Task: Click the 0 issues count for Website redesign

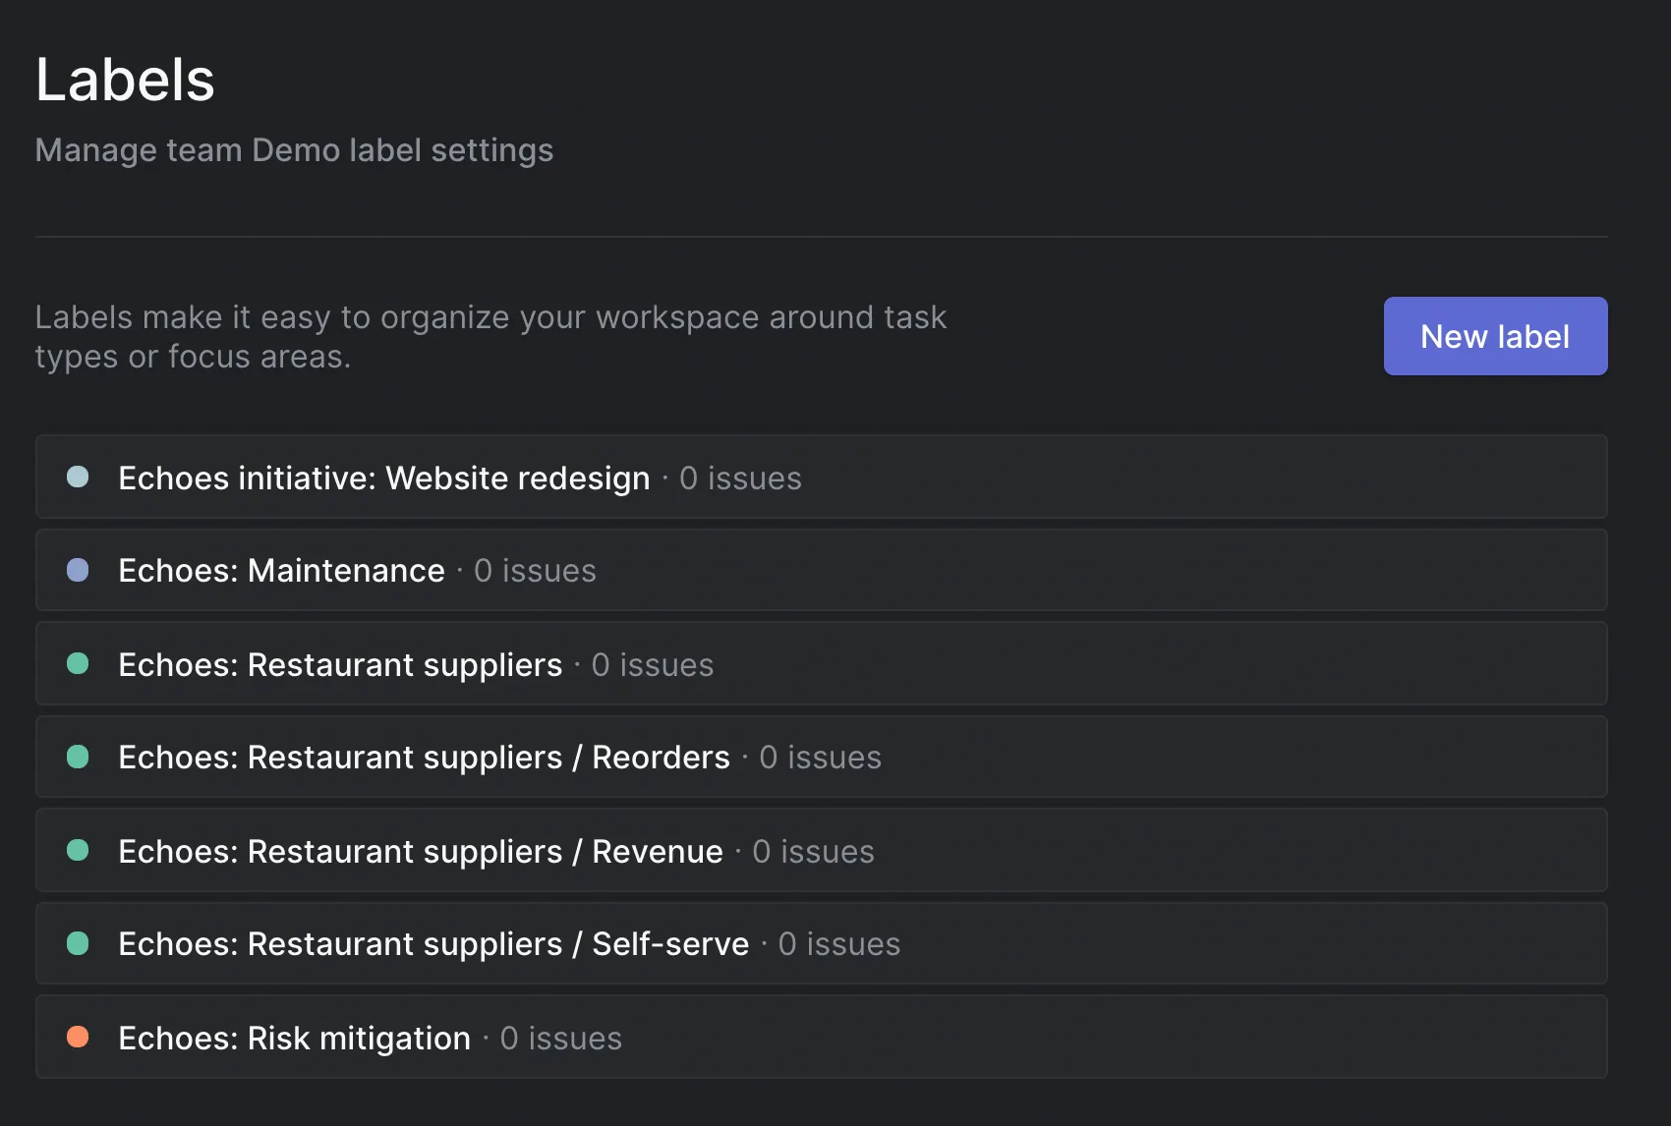Action: (740, 478)
